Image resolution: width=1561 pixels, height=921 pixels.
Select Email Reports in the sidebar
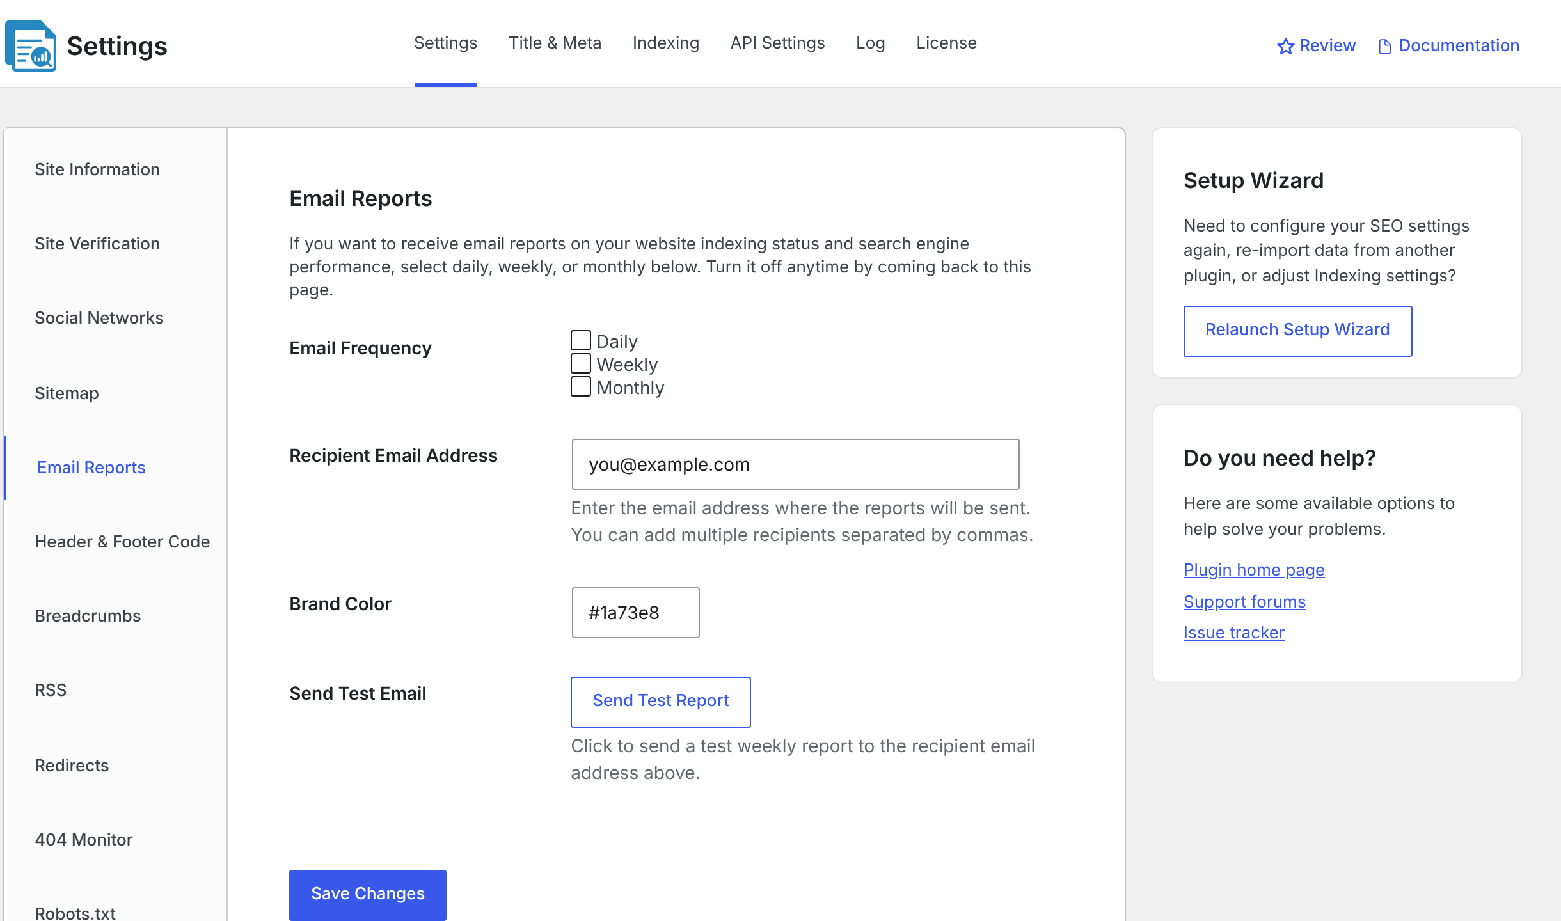(91, 468)
